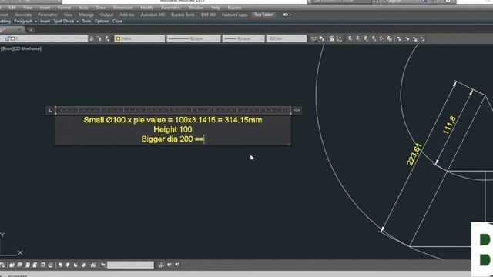Click the text width arrows on ruler

tap(297, 110)
